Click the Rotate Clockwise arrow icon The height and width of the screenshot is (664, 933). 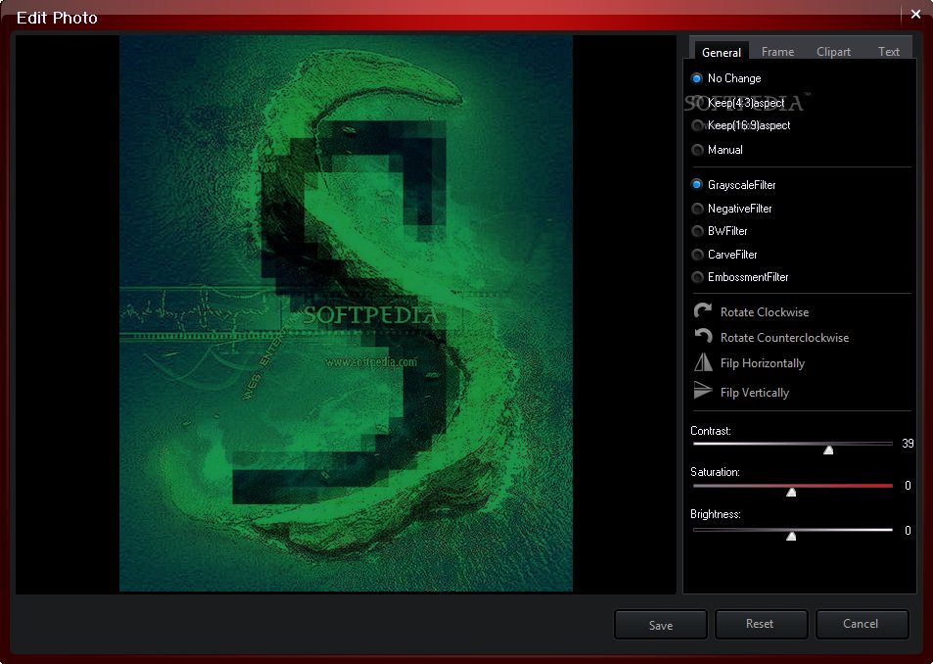pos(703,310)
